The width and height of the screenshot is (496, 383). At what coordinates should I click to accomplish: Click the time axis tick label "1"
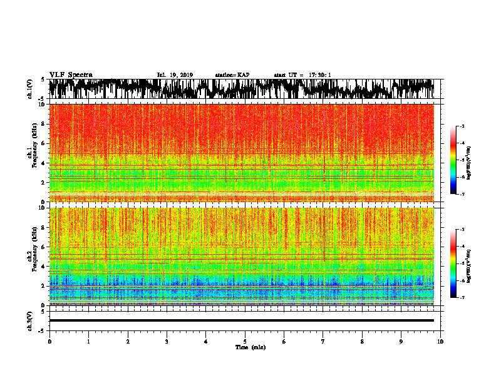pos(88,342)
